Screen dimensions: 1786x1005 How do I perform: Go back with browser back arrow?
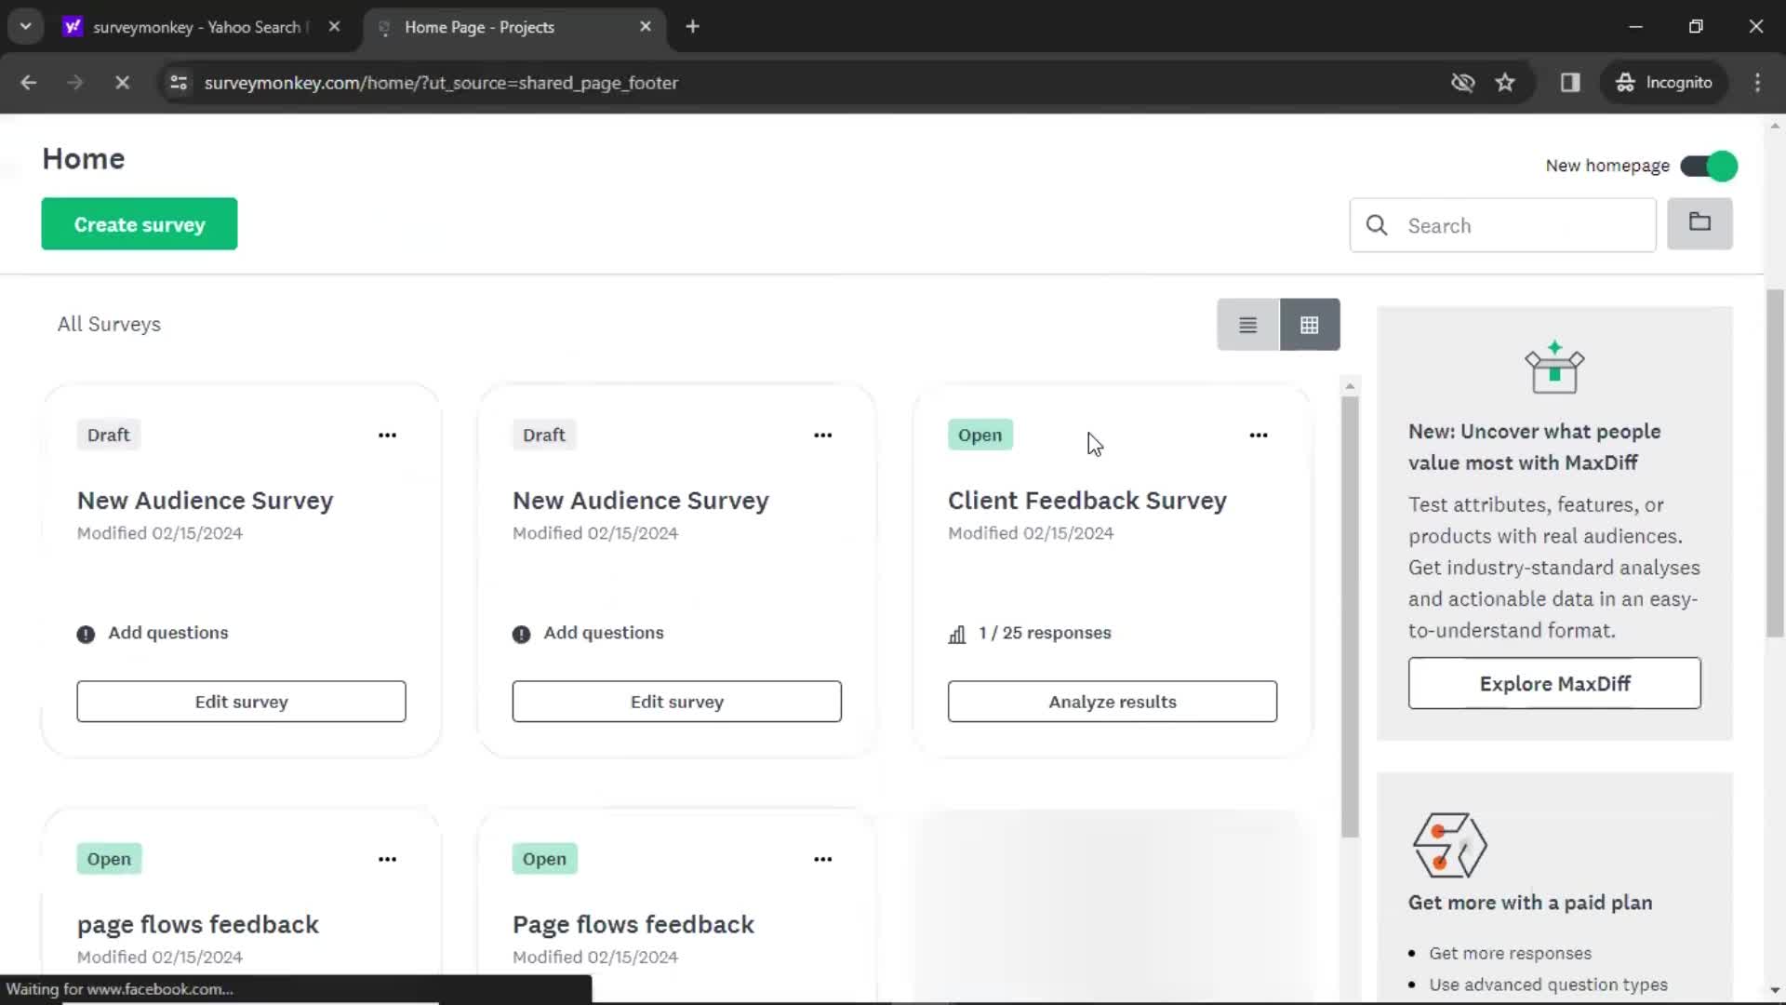29,83
